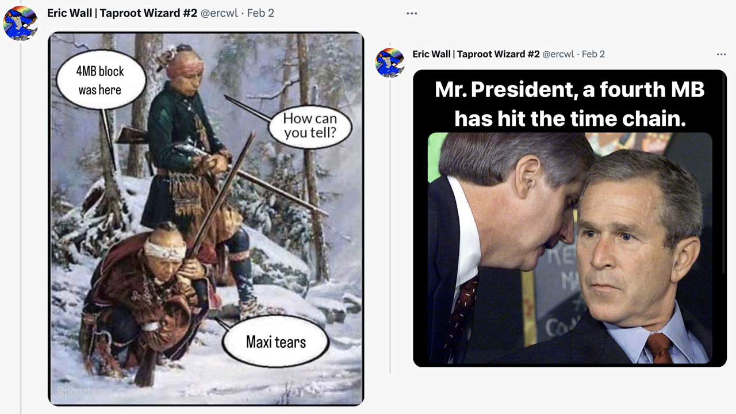Open Feb 2 timestamp on the 4MB block tweet
736x414 pixels.
click(x=260, y=13)
